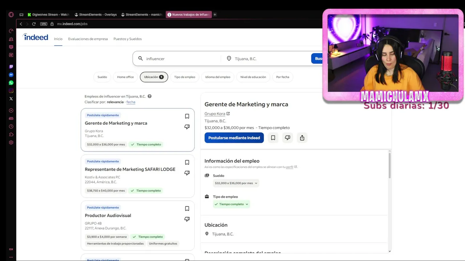Go back to previous page

(x=21, y=24)
